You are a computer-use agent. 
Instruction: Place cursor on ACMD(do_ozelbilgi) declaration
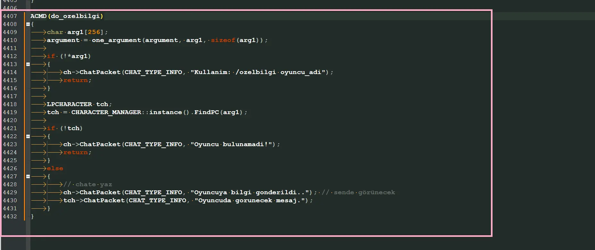pos(67,16)
